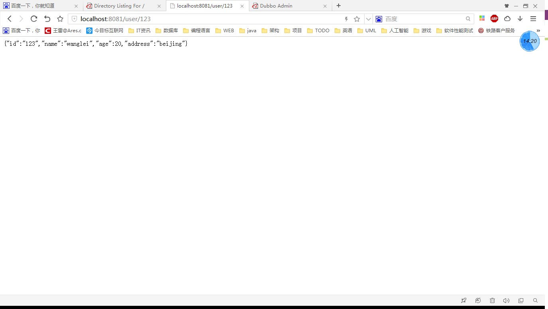This screenshot has height=309, width=548.
Task: Open the 架构 bookmark folder
Action: point(270,31)
